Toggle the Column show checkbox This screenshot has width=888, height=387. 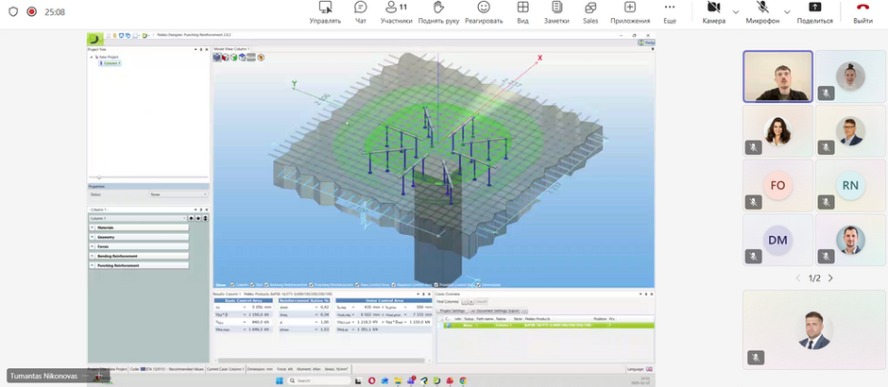tap(231, 285)
